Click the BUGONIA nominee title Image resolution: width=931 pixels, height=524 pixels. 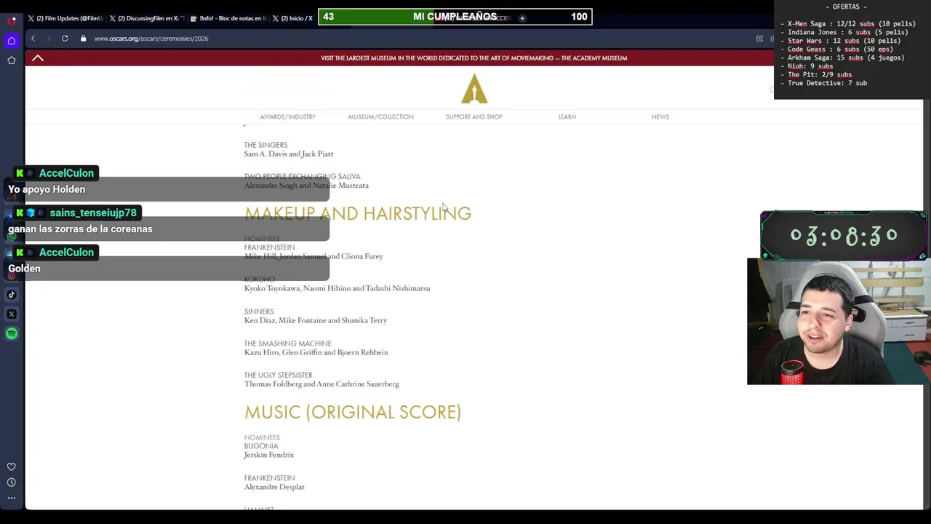(261, 446)
